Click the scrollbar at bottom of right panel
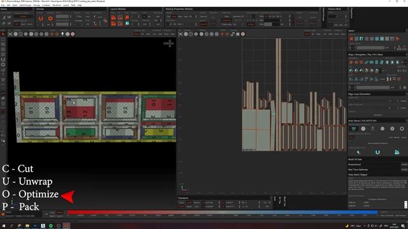Viewport: 408px width, 229px height. (405, 204)
